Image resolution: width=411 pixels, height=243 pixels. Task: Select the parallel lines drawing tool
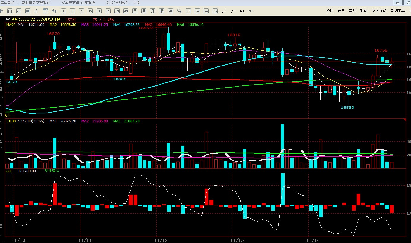(x=233, y=11)
